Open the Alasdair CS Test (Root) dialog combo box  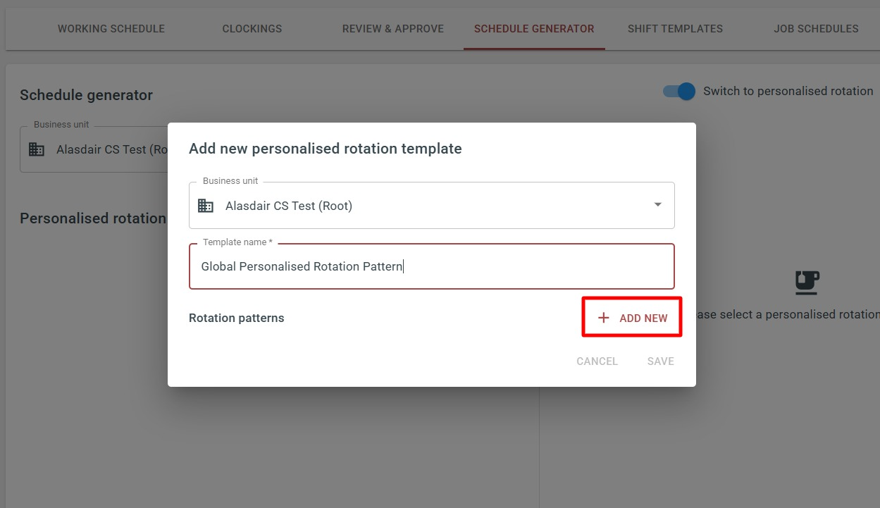(432, 206)
